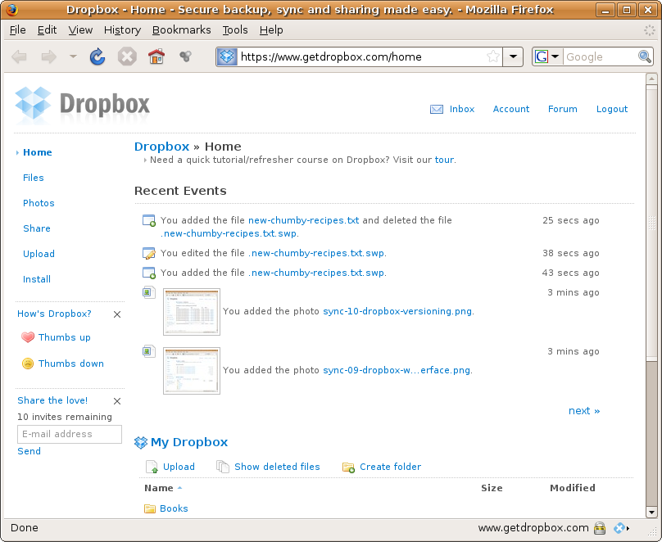Open the Photos sidebar link
662x542 pixels.
click(x=39, y=203)
